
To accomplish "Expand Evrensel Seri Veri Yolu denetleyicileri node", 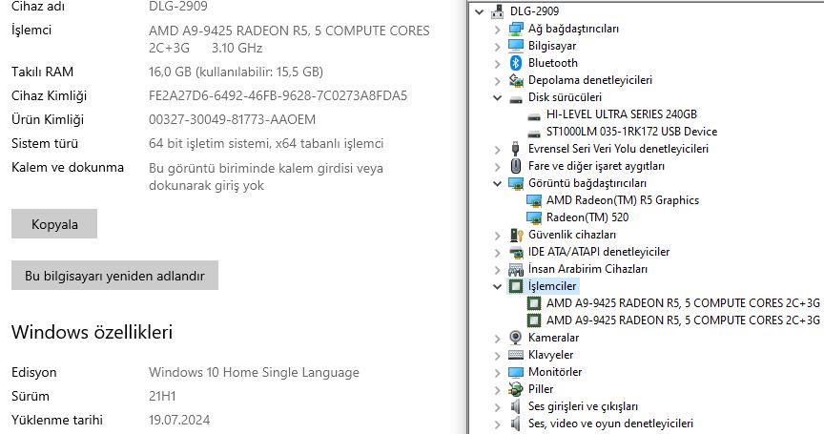I will (498, 149).
